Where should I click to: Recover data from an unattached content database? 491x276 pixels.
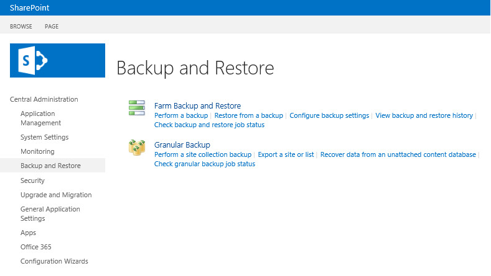point(398,154)
